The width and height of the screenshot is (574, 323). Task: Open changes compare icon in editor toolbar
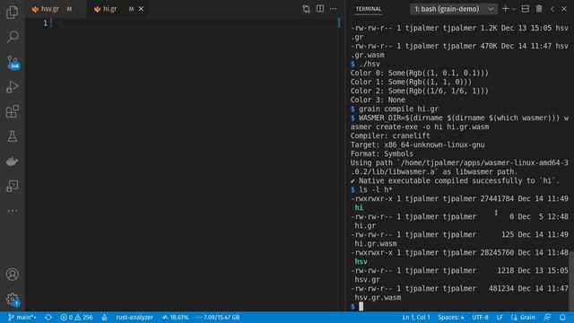pos(306,9)
